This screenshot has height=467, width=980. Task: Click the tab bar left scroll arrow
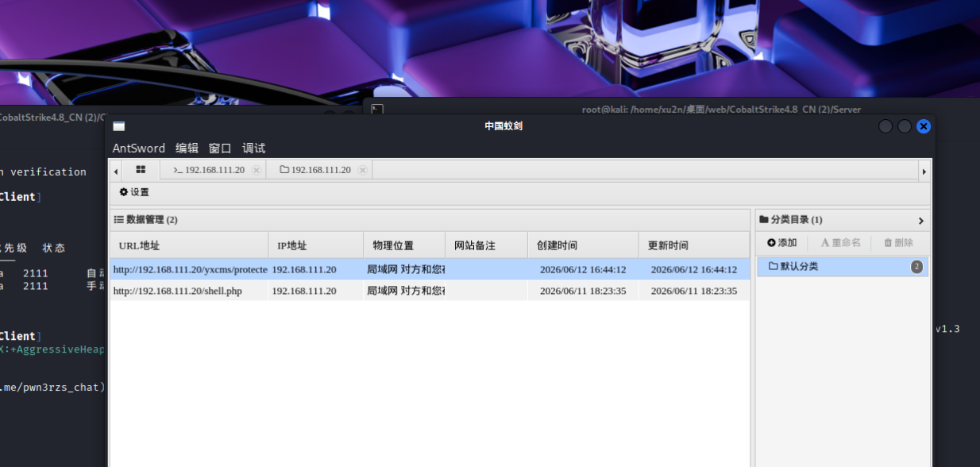point(116,171)
